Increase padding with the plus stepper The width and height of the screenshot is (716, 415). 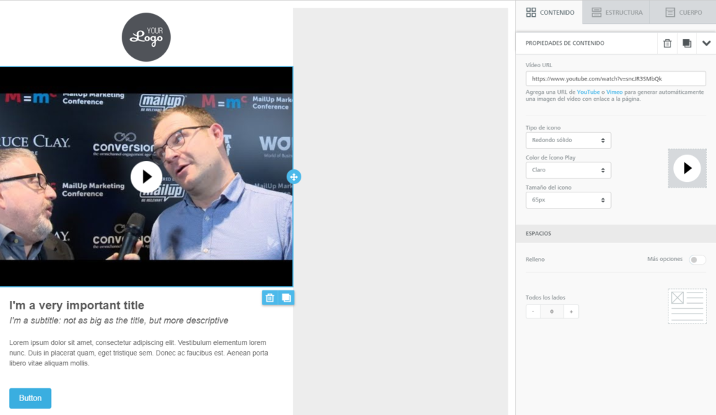[x=571, y=311]
